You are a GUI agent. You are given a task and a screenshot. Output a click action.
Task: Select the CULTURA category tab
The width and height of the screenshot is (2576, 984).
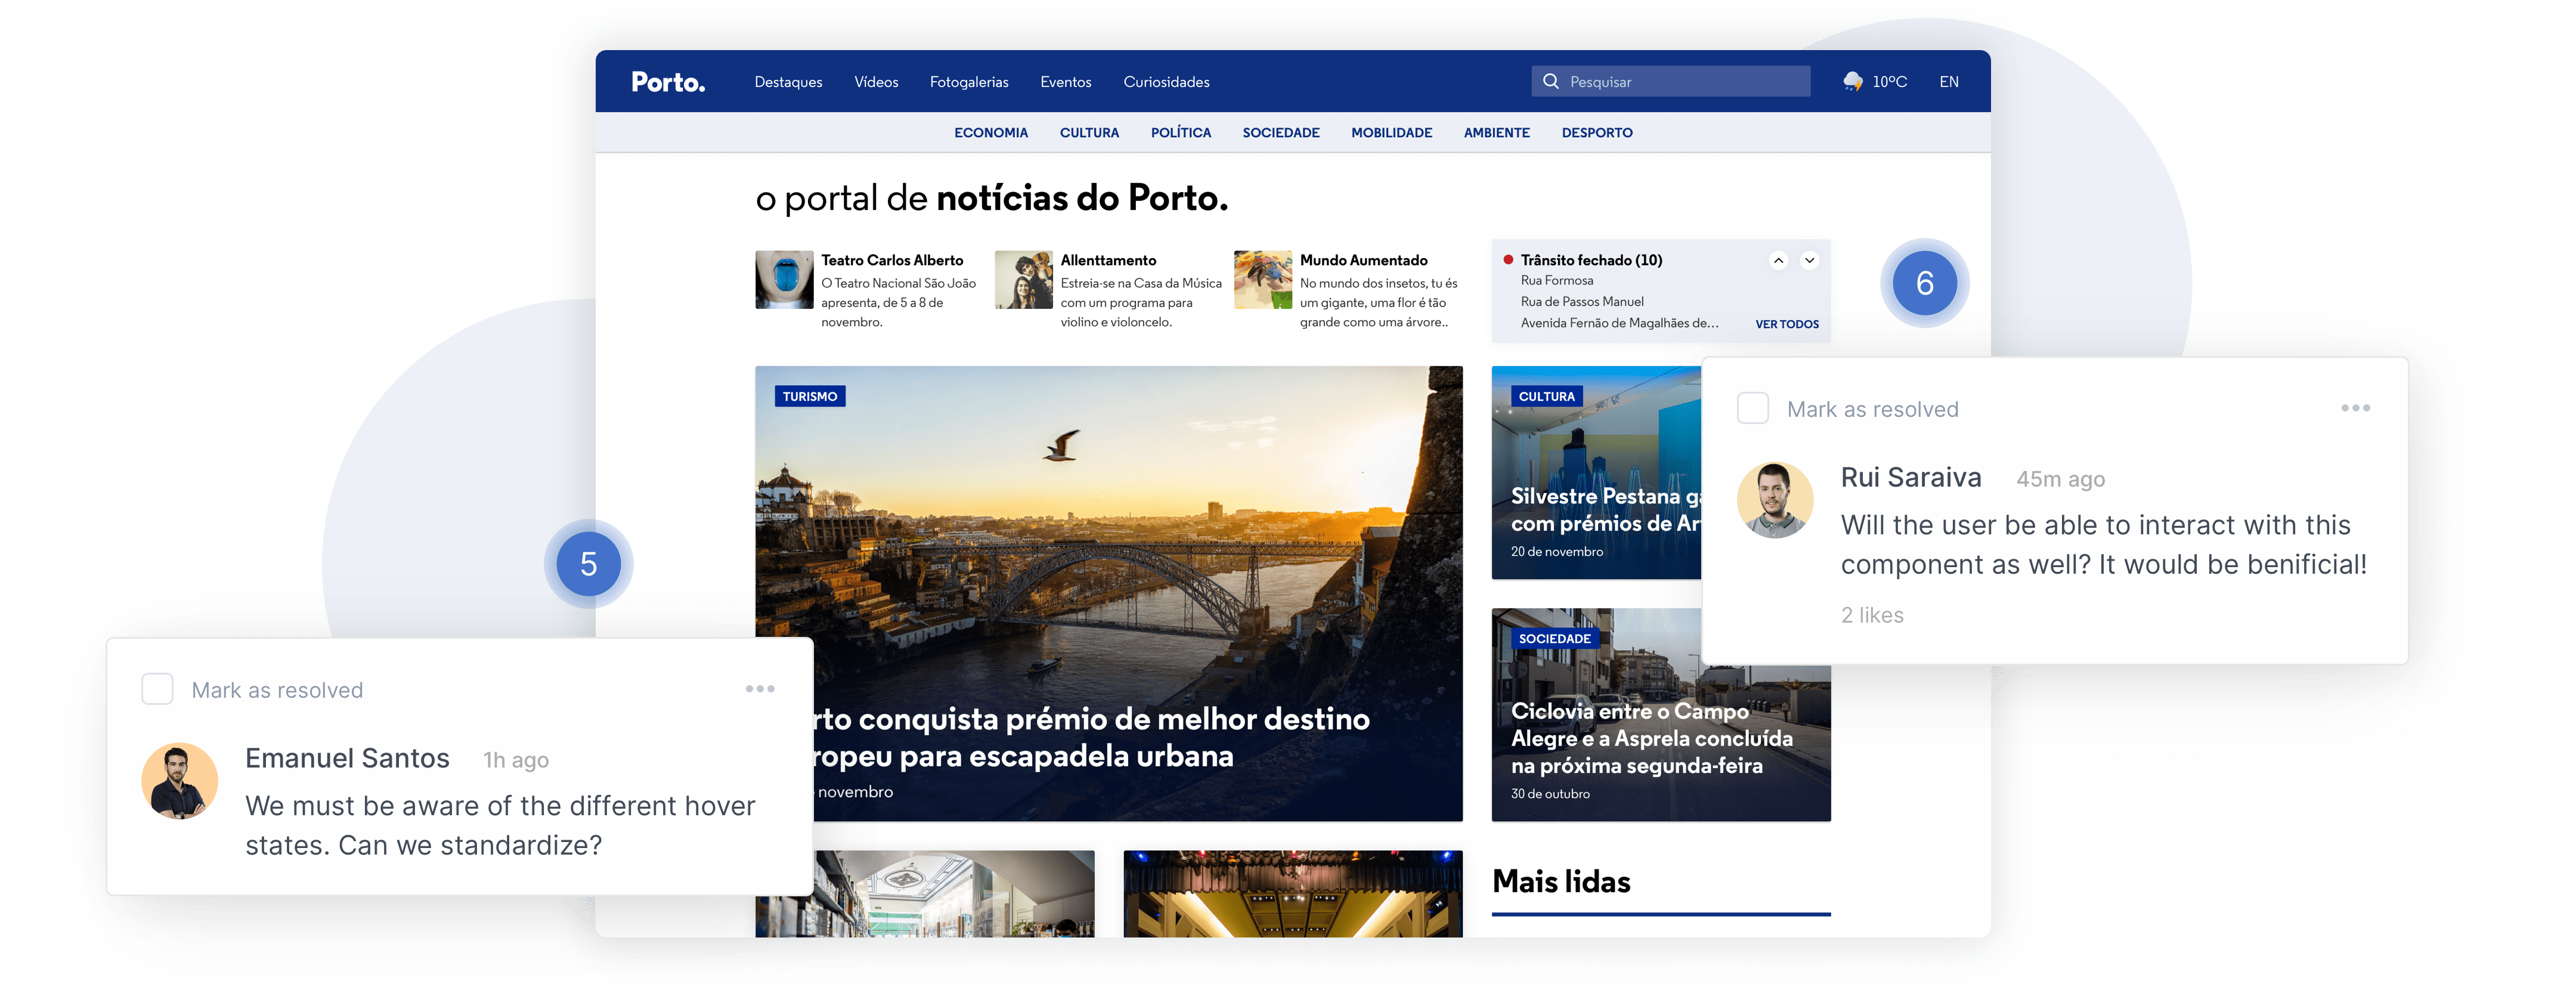point(1089,133)
